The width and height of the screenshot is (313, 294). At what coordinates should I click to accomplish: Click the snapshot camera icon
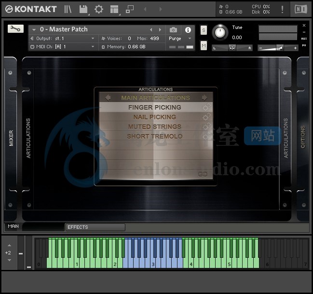click(x=173, y=30)
